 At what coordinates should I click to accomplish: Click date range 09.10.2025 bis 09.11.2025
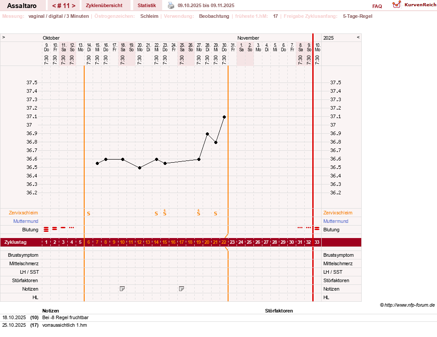[206, 5]
